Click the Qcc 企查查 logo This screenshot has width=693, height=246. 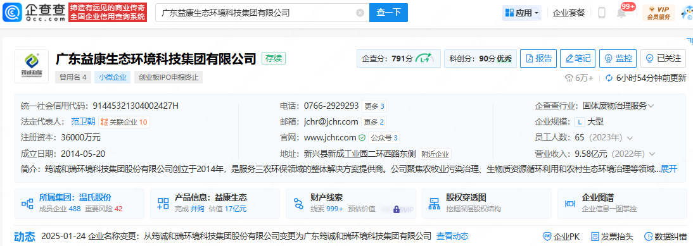coord(34,13)
